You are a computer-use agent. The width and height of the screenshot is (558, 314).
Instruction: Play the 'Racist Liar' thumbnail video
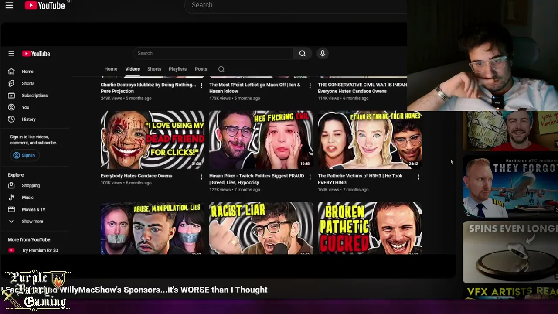point(261,228)
